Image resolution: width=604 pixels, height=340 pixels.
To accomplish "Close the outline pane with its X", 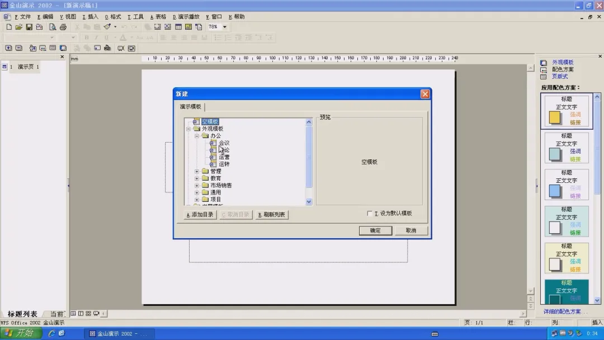I will tap(62, 57).
